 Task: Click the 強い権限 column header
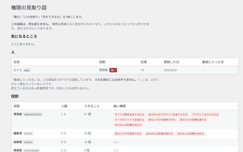click(x=119, y=106)
